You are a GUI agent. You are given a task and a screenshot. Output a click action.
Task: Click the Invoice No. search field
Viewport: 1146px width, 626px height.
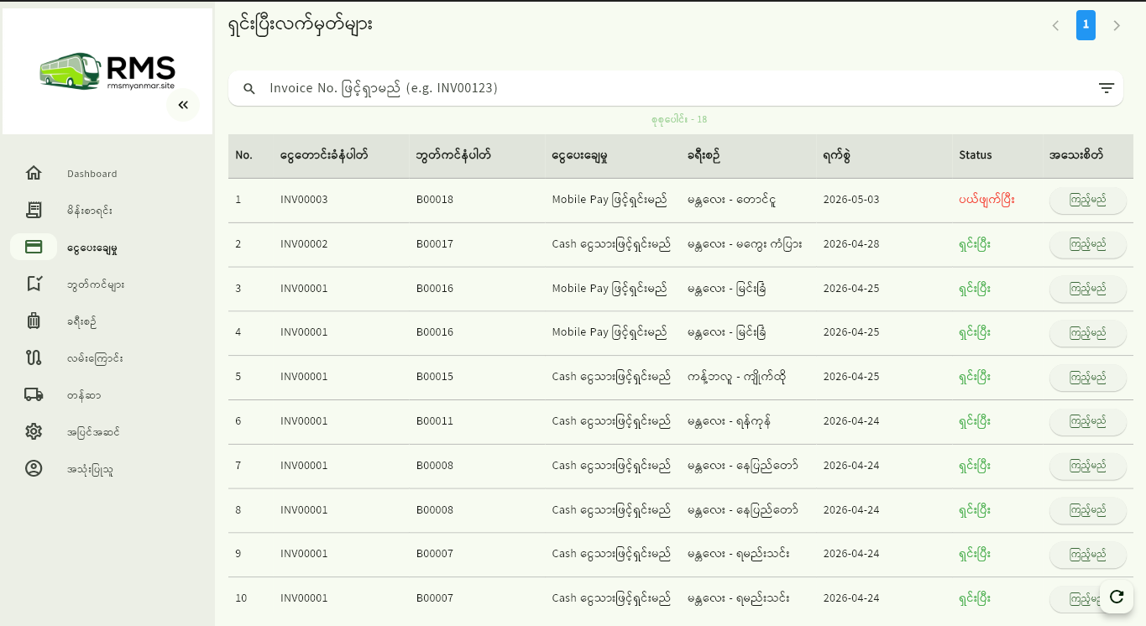point(676,88)
